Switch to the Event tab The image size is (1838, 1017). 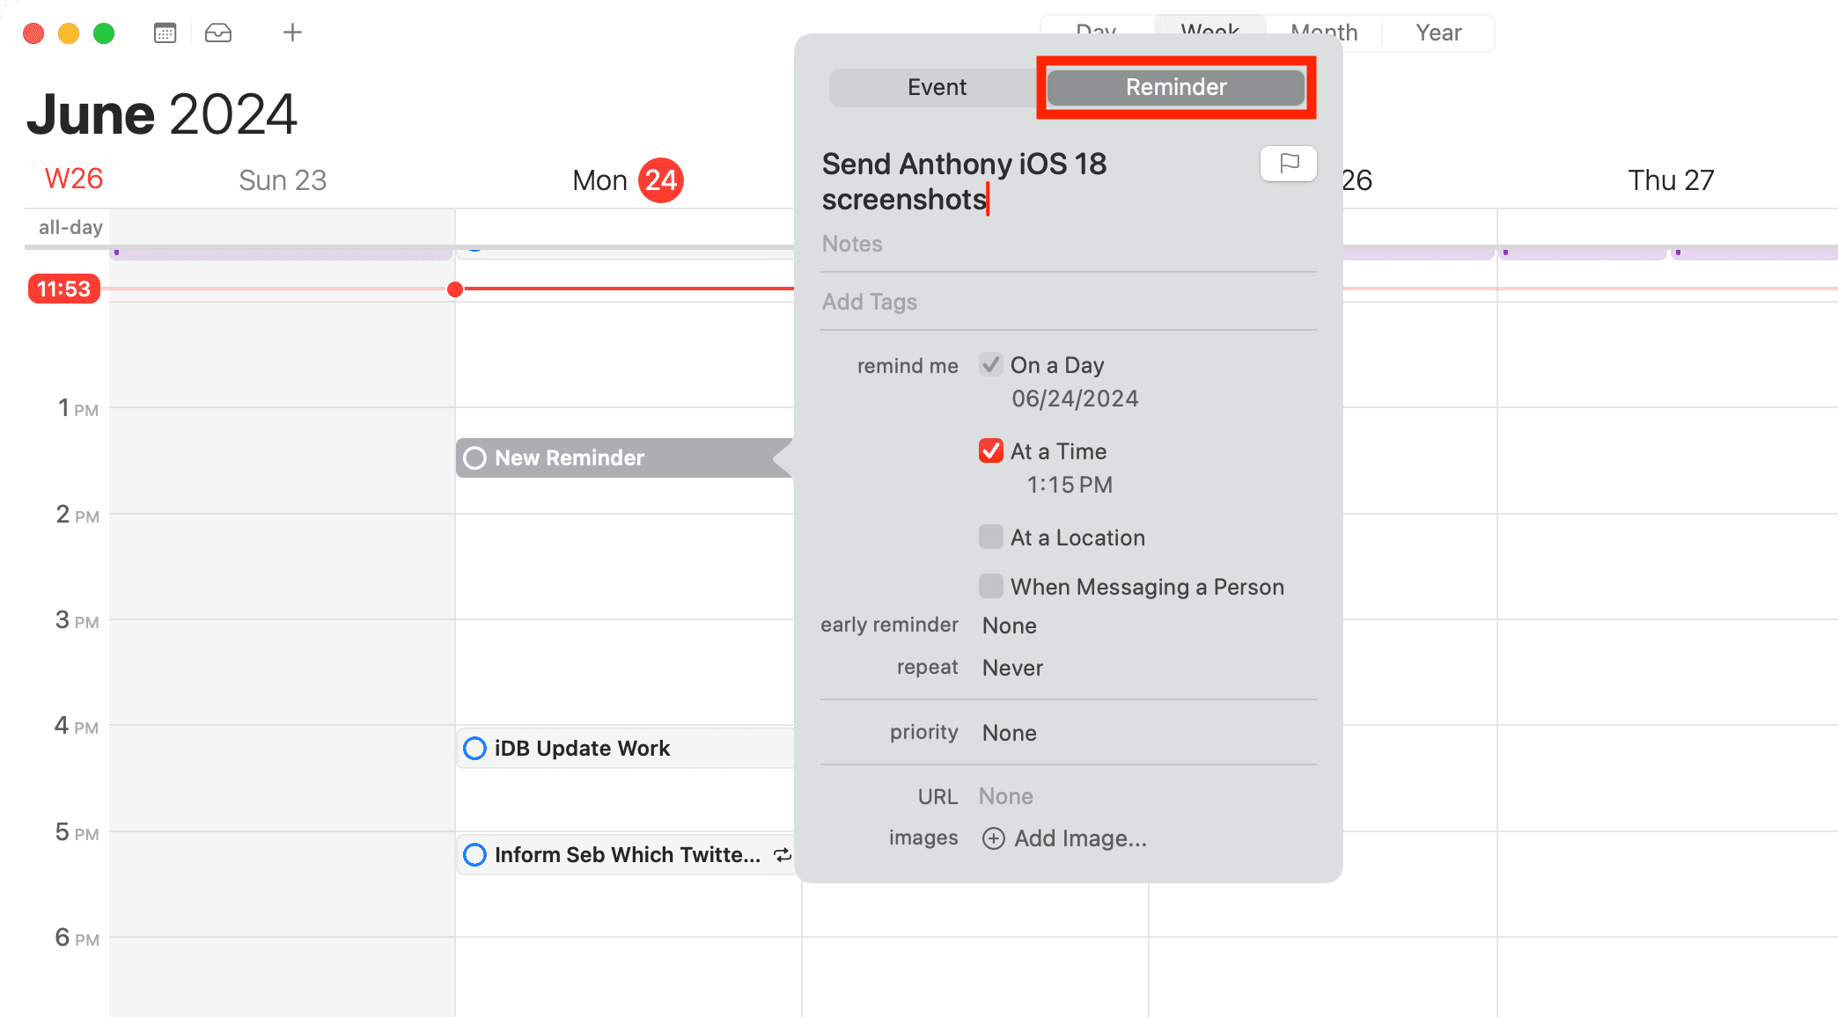(937, 87)
